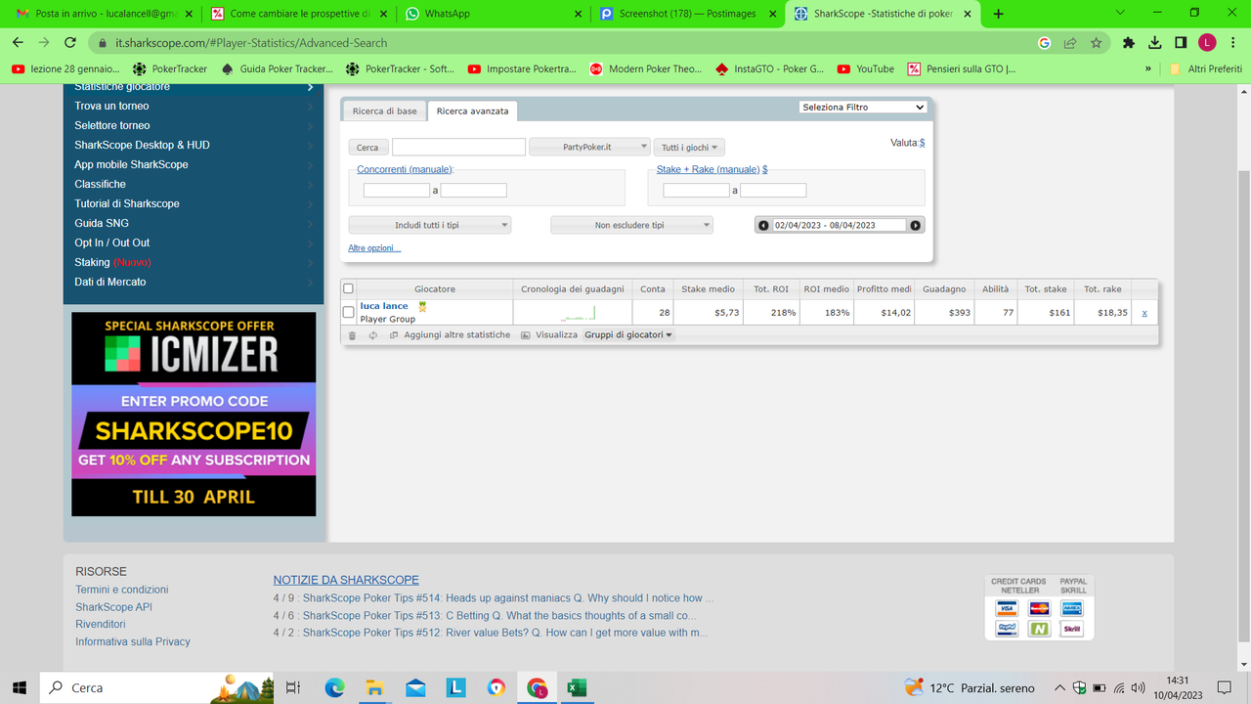Launch Excel from the taskbar
1251x704 pixels.
coord(576,687)
